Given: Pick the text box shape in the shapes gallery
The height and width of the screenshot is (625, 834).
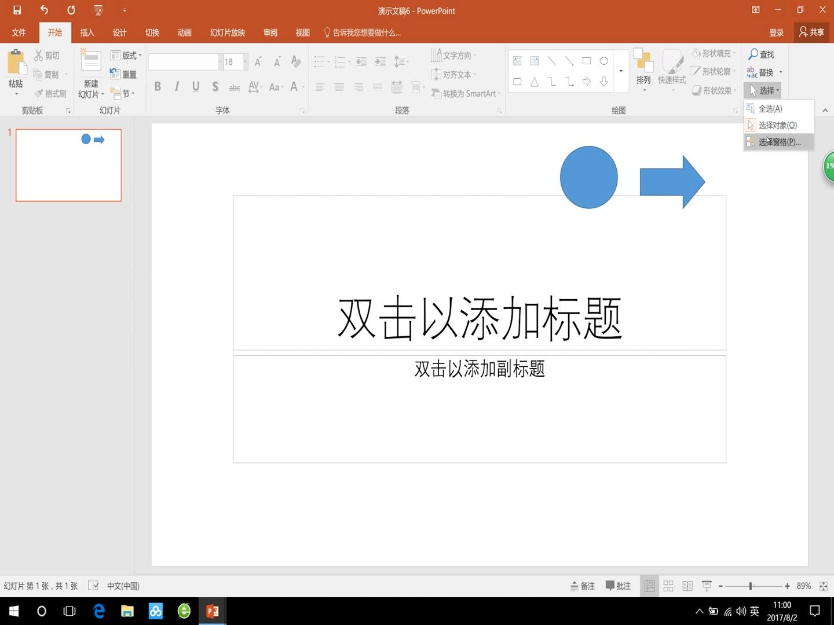Looking at the screenshot, I should coord(517,61).
